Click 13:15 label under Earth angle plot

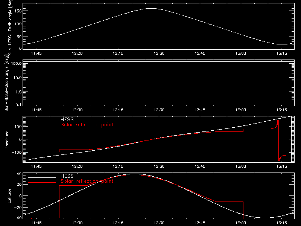click(x=281, y=53)
